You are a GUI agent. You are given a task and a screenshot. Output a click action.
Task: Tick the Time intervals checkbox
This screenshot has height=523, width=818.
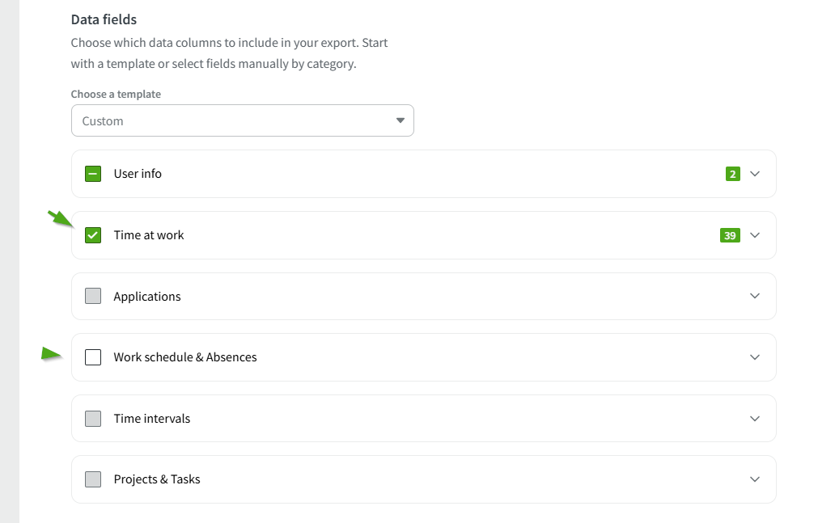click(93, 419)
